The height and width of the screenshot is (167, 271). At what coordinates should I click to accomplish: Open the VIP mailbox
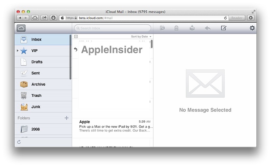pos(43,51)
